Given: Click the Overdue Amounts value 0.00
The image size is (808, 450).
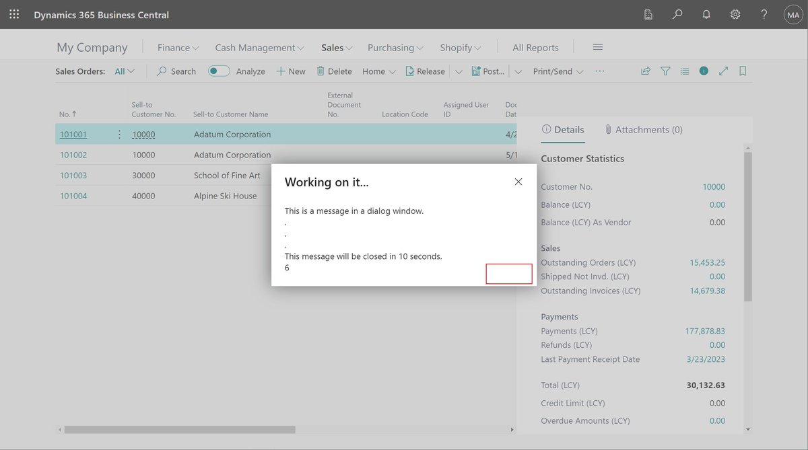Looking at the screenshot, I should pos(717,420).
